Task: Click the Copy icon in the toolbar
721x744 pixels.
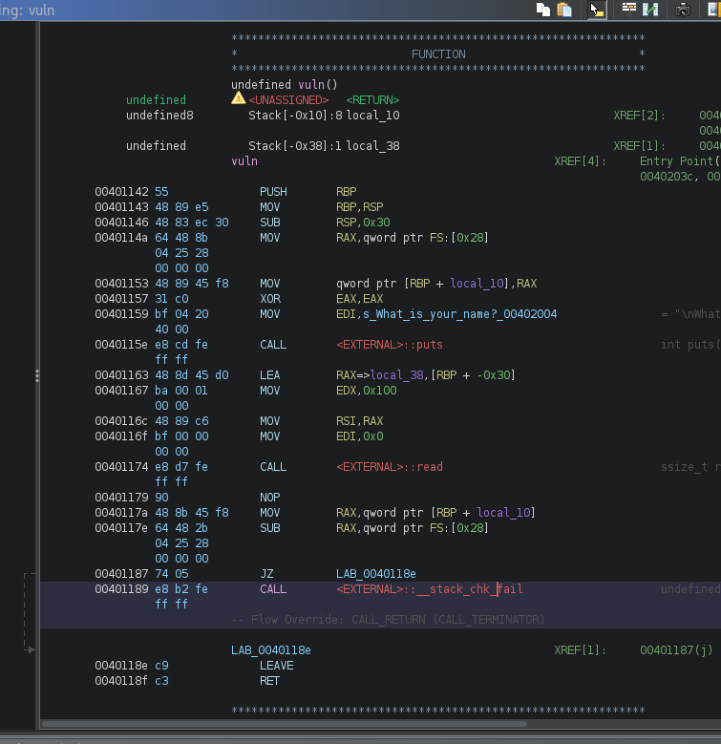Action: pos(542,10)
